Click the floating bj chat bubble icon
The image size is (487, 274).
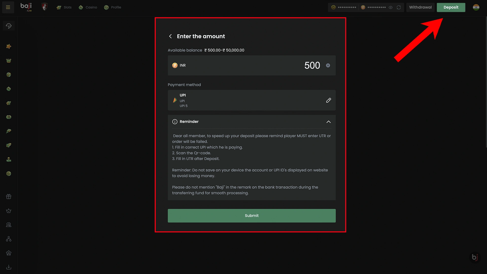pos(475,257)
